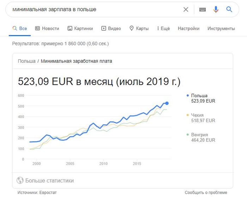This screenshot has height=199, width=247.
Task: Switch to the Картинки tab
Action: coord(80,29)
